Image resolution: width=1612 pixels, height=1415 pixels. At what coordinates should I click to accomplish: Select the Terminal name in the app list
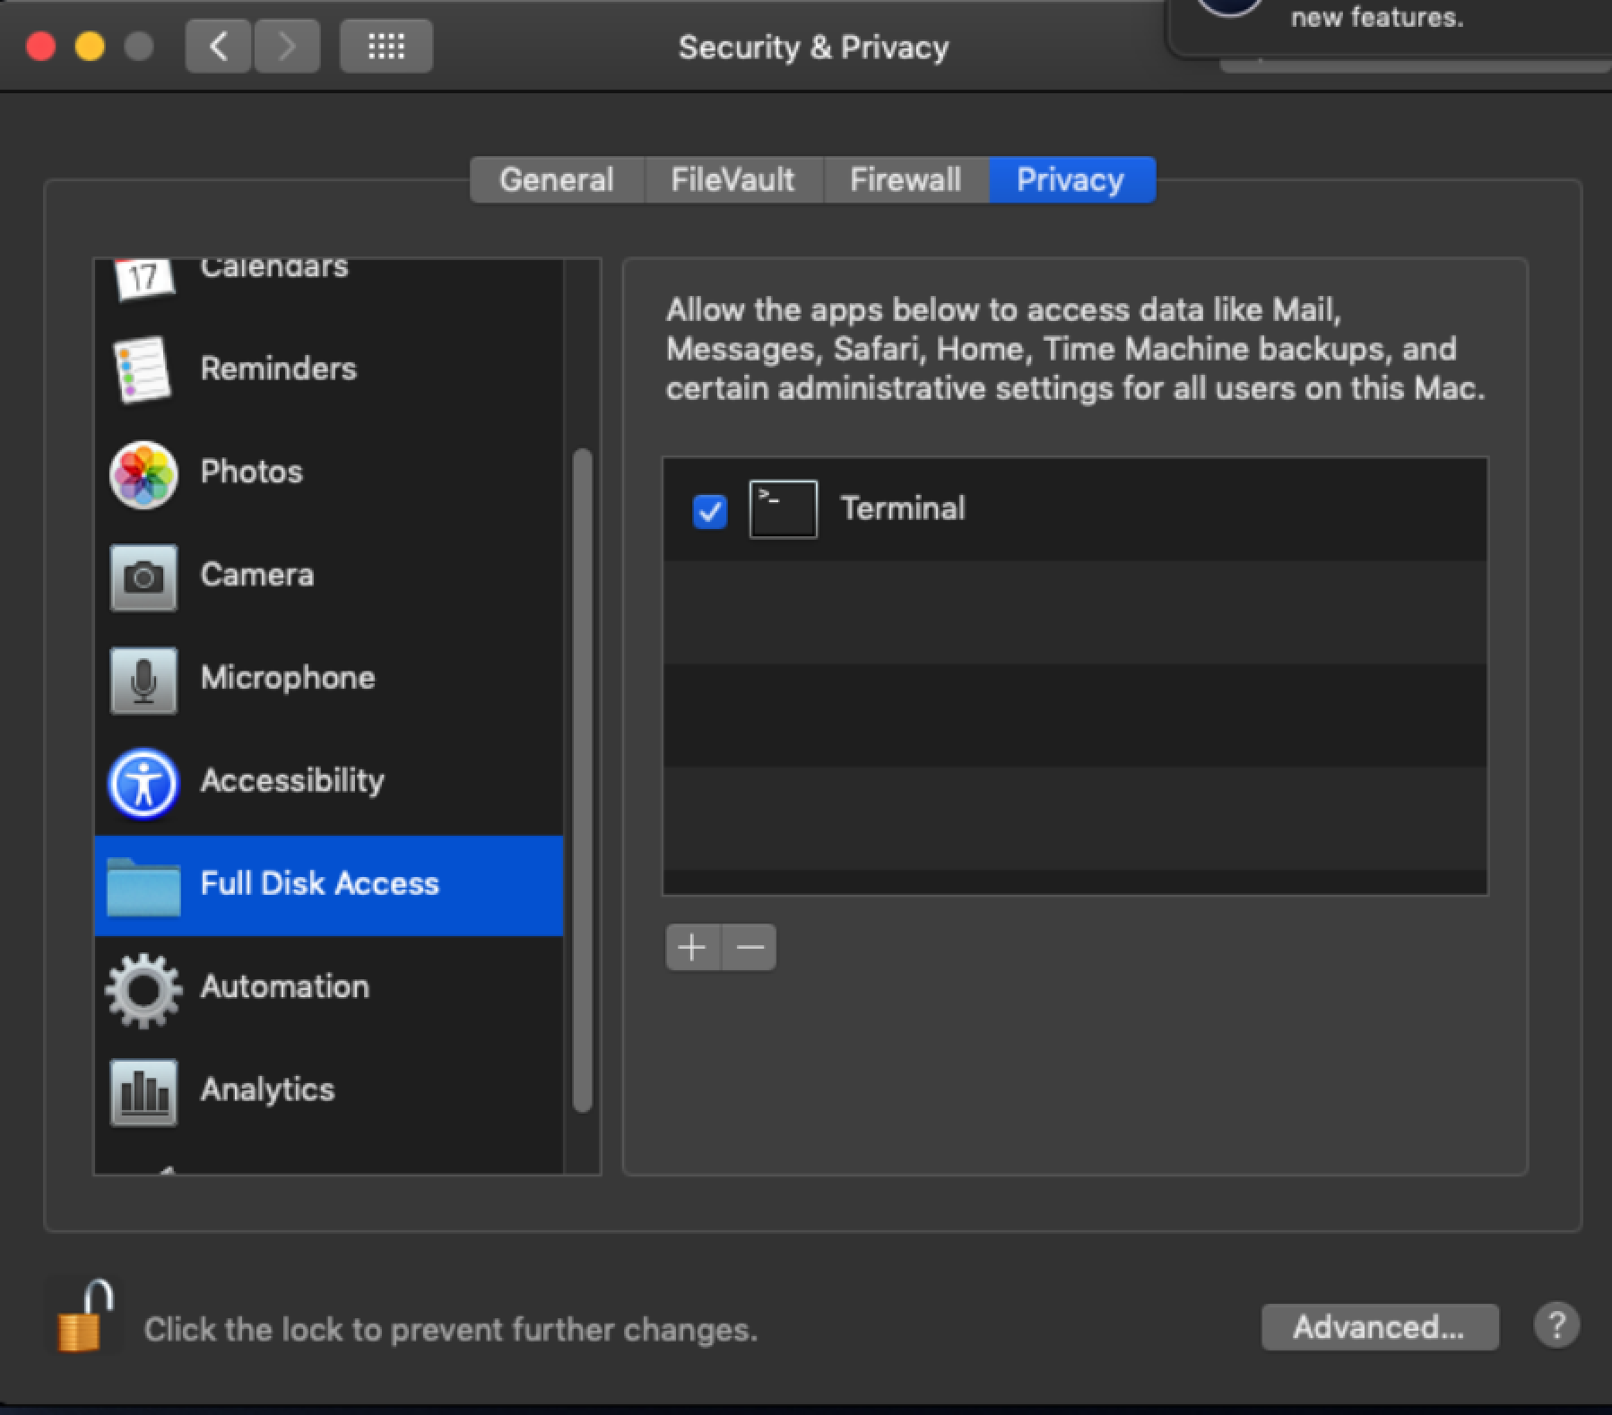point(904,508)
